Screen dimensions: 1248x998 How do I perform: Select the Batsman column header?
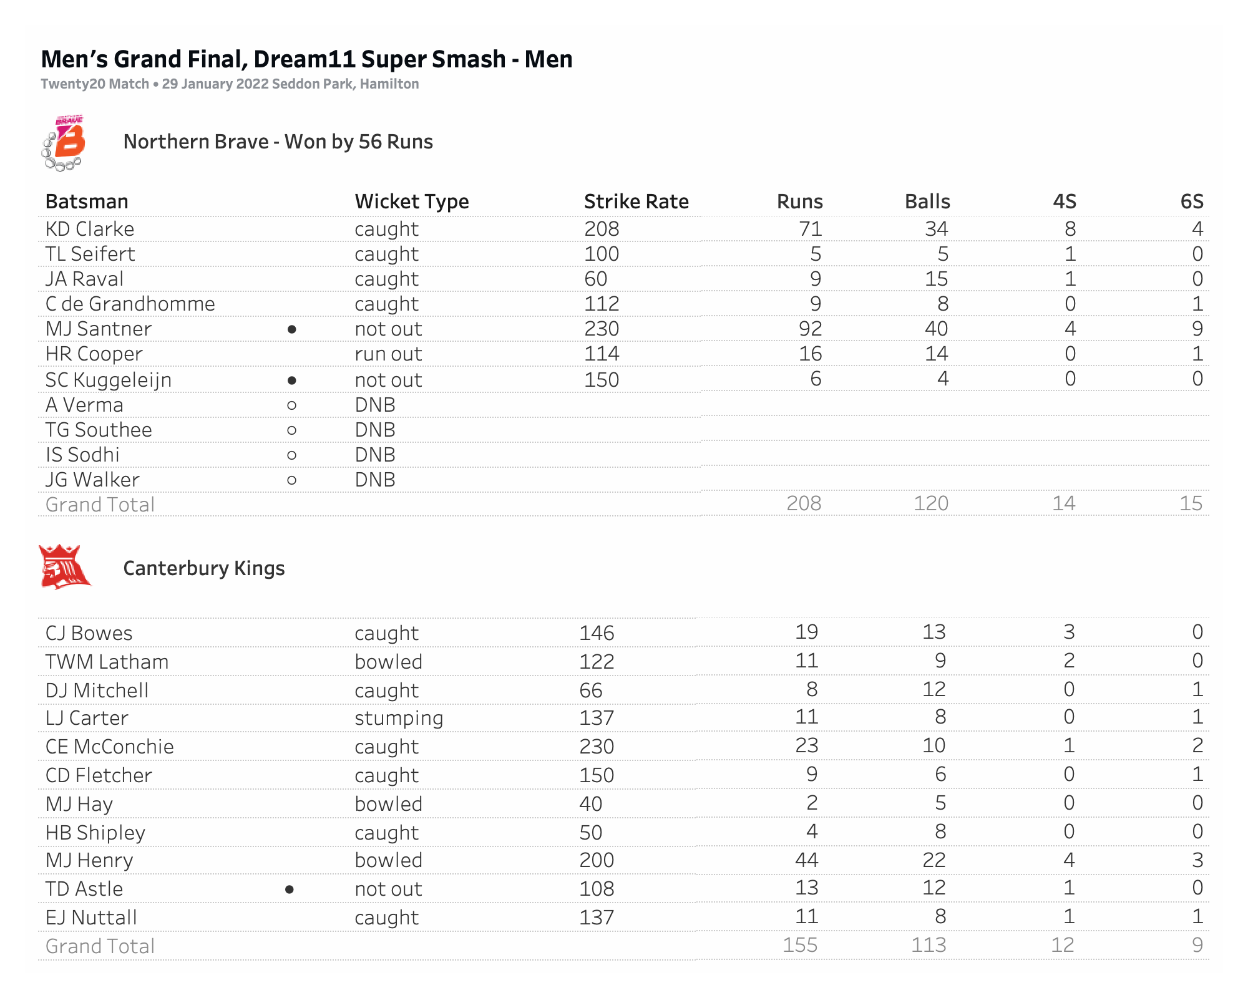click(87, 201)
